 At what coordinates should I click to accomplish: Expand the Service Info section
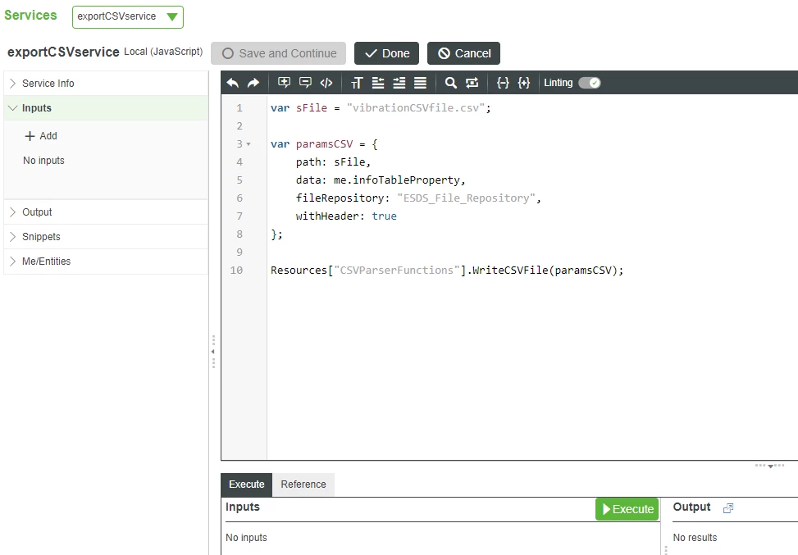[x=49, y=83]
